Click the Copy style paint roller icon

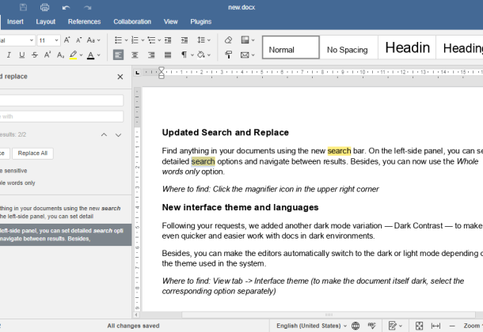click(x=228, y=55)
